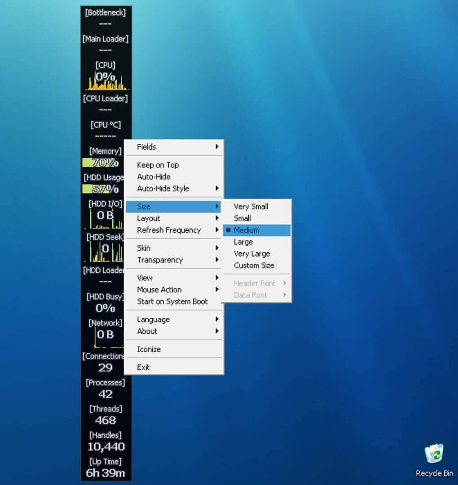Viewport: 458px width, 485px height.
Task: Open the Layout submenu
Action: click(148, 218)
